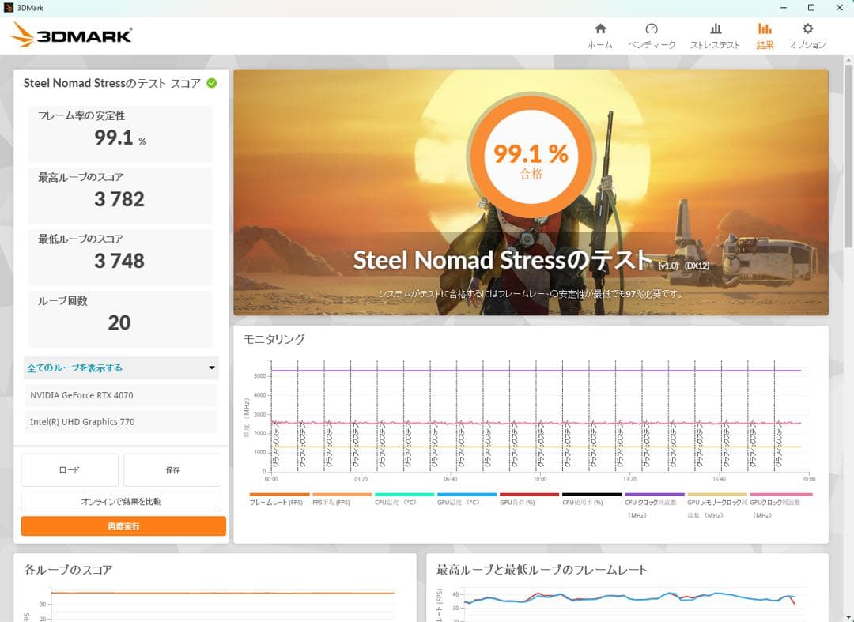Click the 保存 button to save results
854x622 pixels.
pos(172,469)
